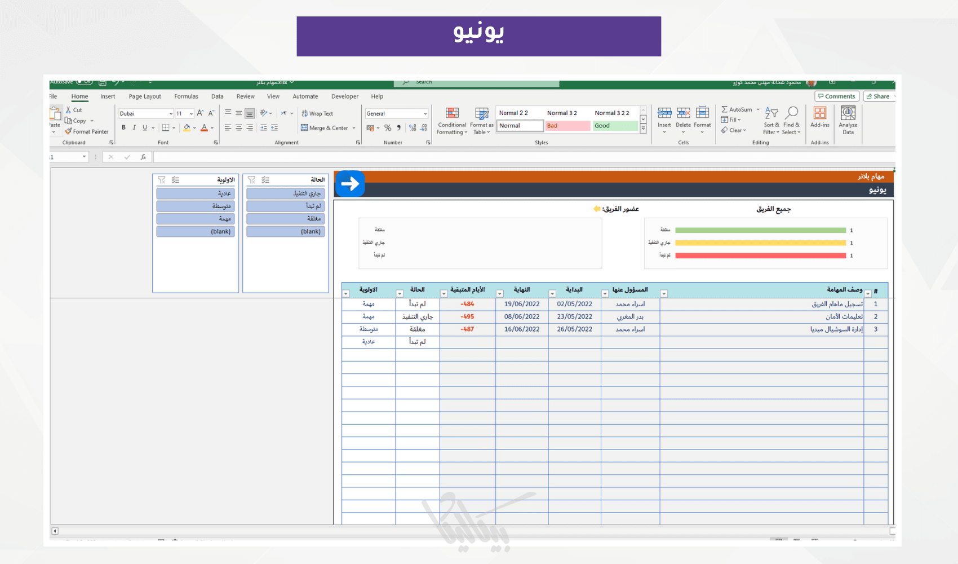Open Sort & Filter
958x564 pixels.
click(771, 121)
